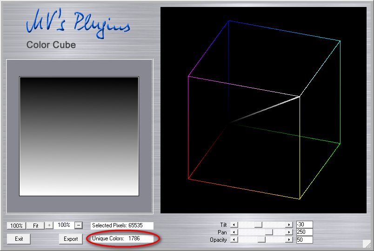Click the resize grip at window corner
Image resolution: width=374 pixels, height=251 pixels.
tap(367, 244)
